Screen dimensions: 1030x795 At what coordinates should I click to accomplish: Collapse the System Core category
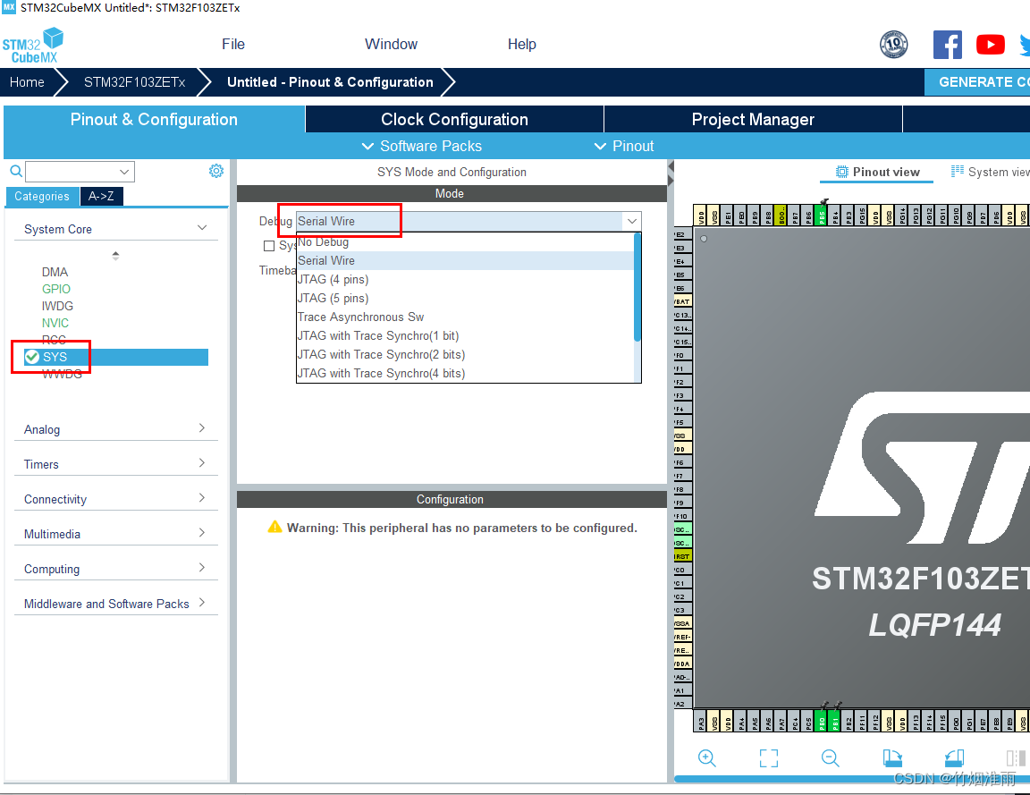pos(202,228)
